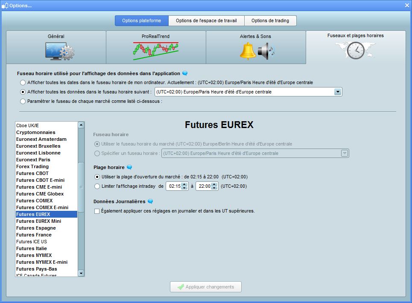
Task: Select Euronext Bruxelles in market list
Action: point(47,146)
